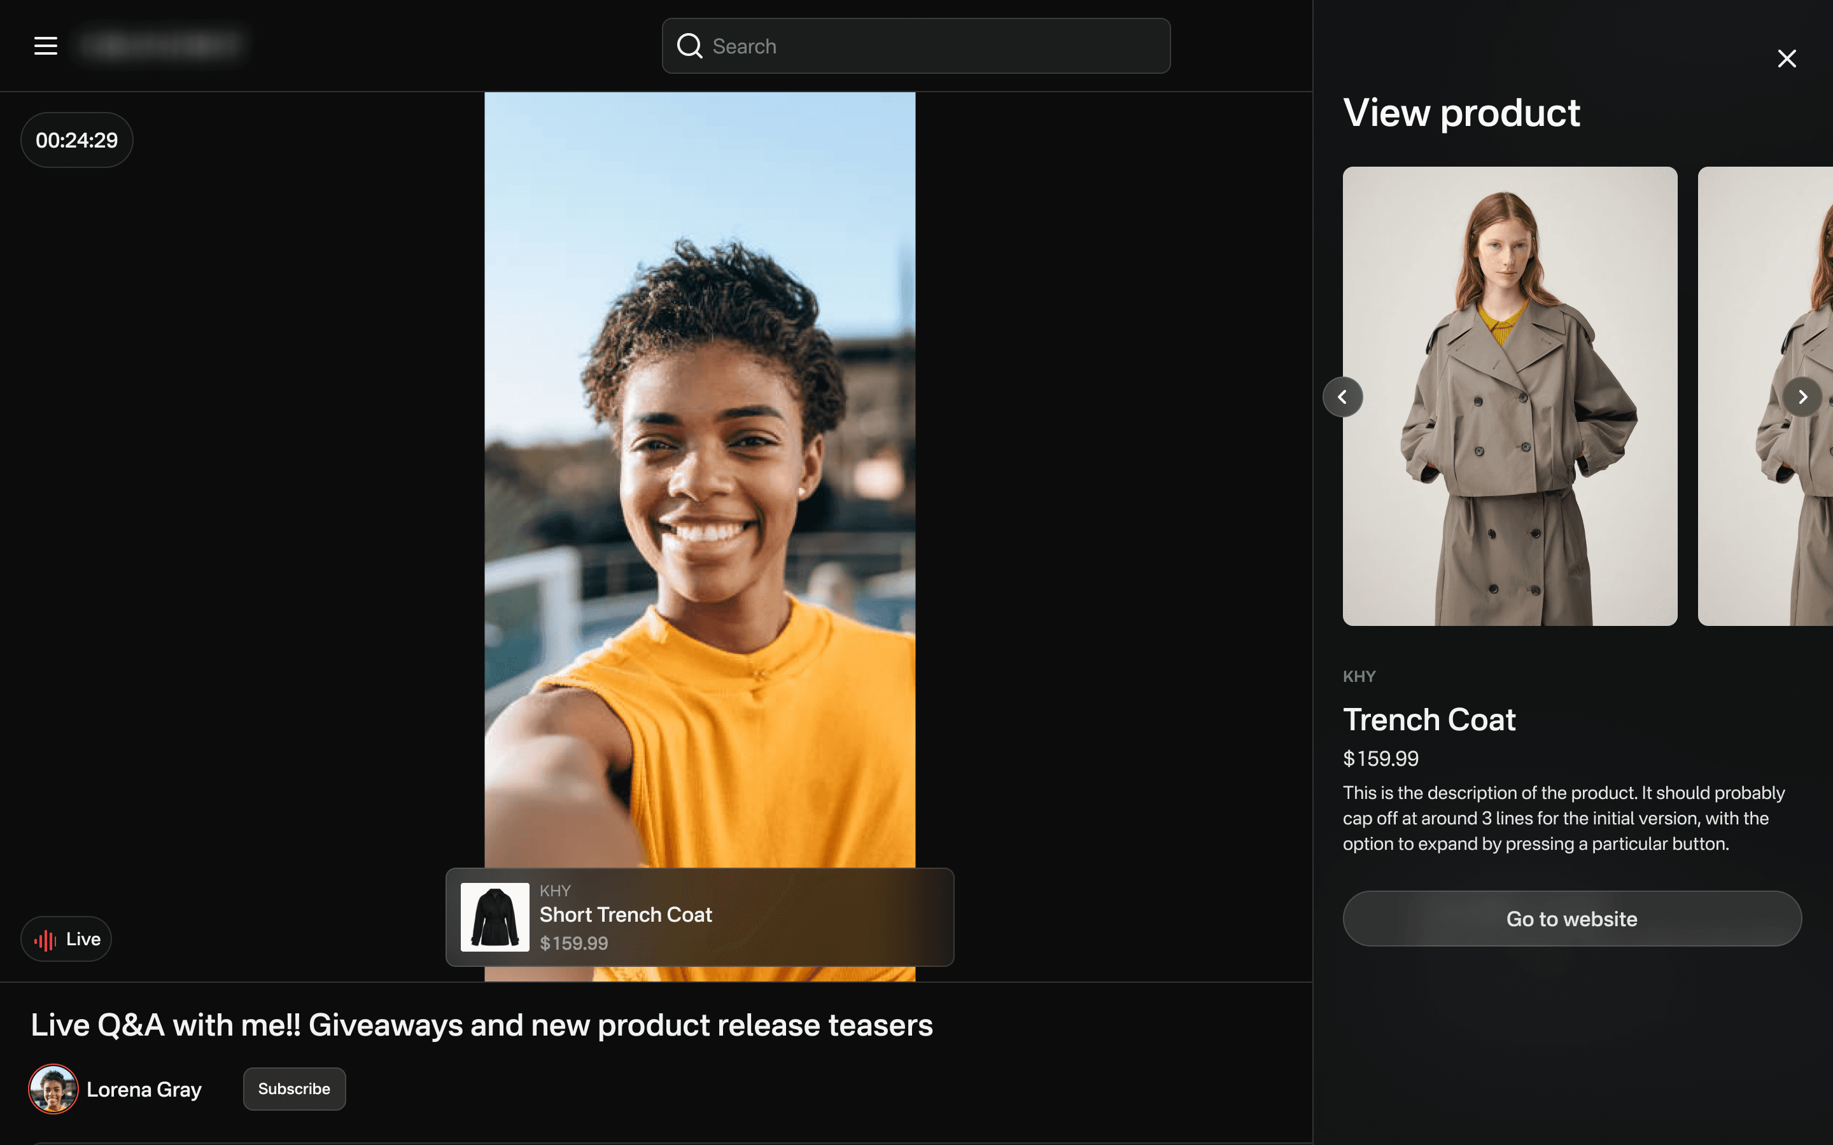
Task: Click the Trench Coat product title
Action: (x=1428, y=719)
